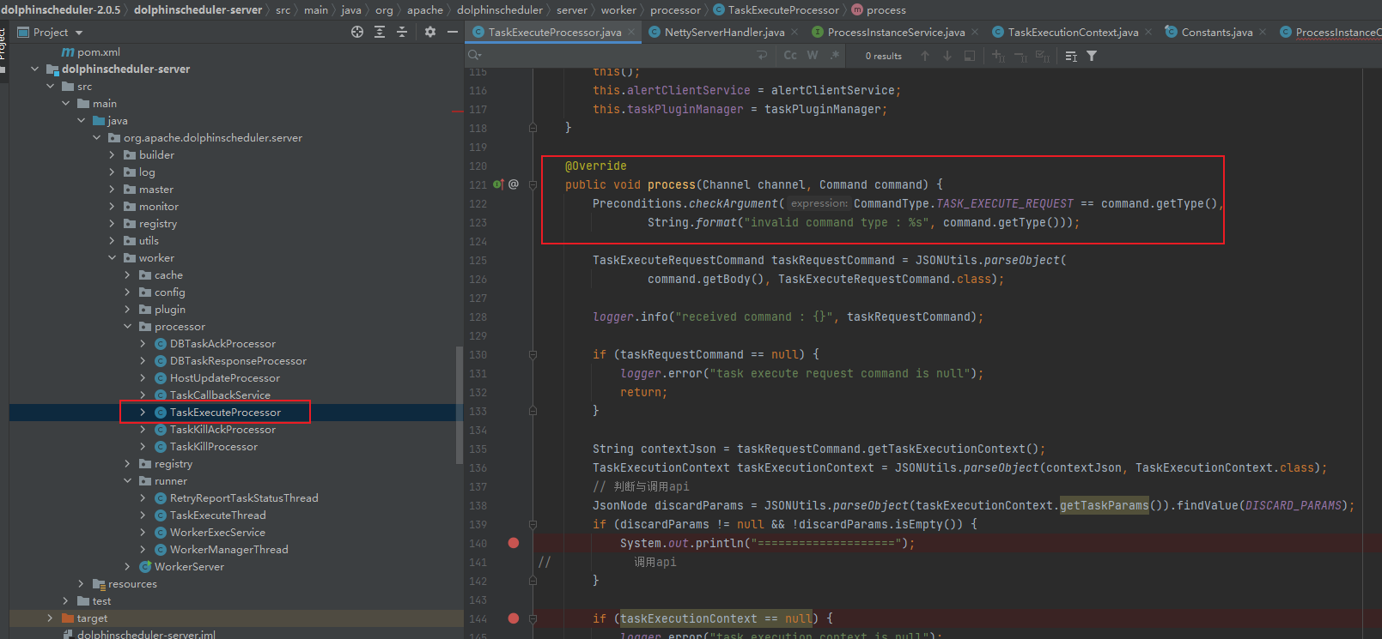Switch to the ProcessInstanceService.java tab
The height and width of the screenshot is (639, 1382).
896,33
